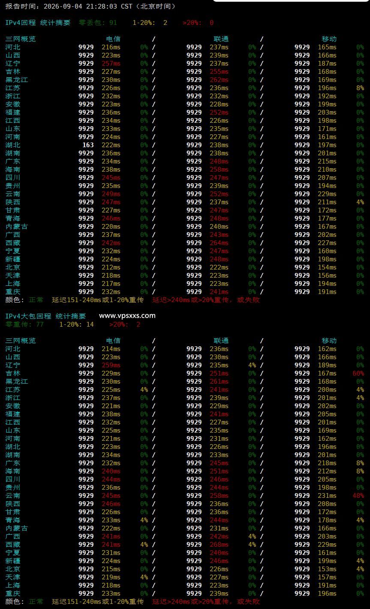Click the 214ms 电信 latency for 河北
Viewport: 370px width, 609px height.
click(111, 349)
